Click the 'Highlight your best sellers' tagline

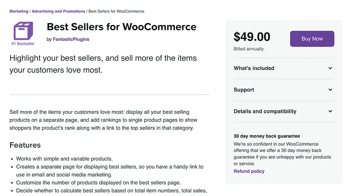103,64
